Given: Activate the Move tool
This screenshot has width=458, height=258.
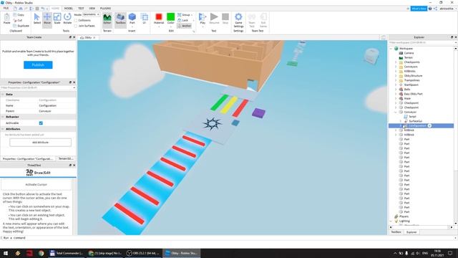Looking at the screenshot, I should click(x=47, y=19).
